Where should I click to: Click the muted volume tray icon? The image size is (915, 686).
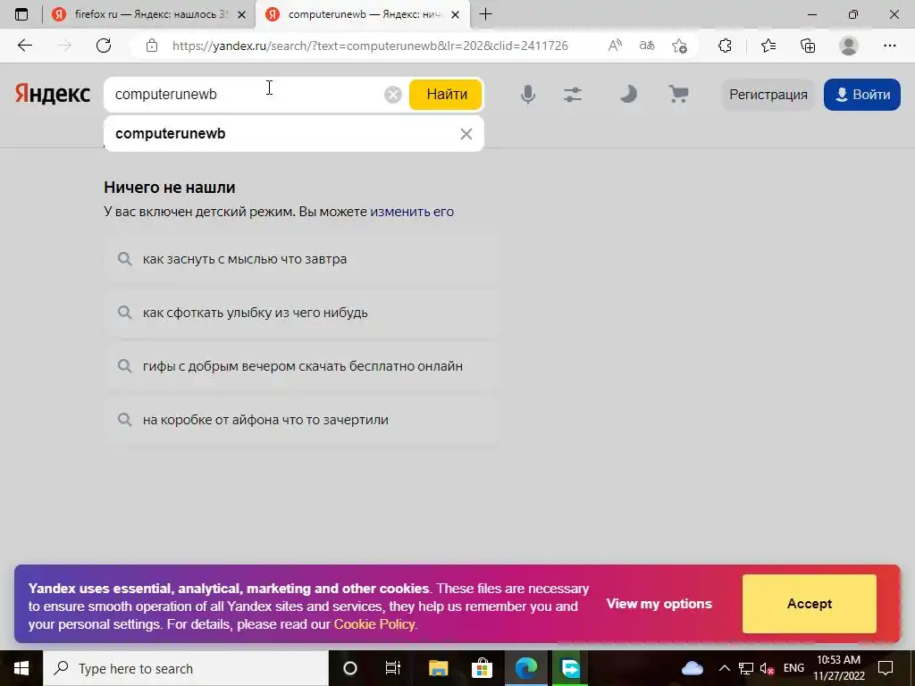[767, 668]
